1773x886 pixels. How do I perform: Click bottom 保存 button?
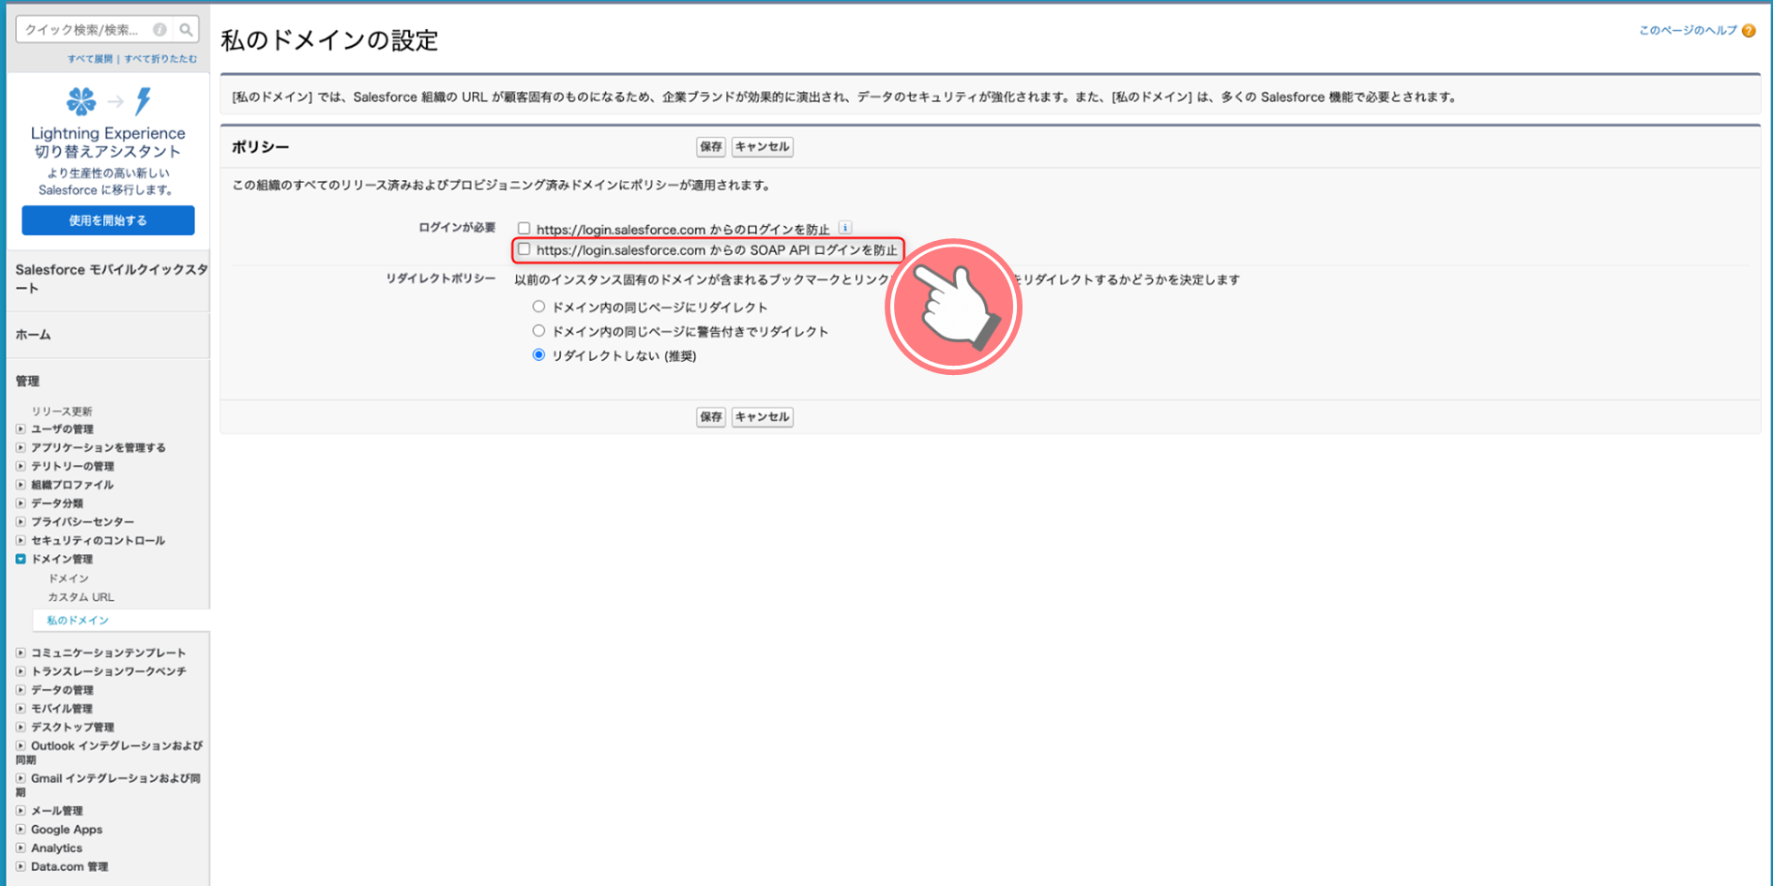tap(710, 417)
